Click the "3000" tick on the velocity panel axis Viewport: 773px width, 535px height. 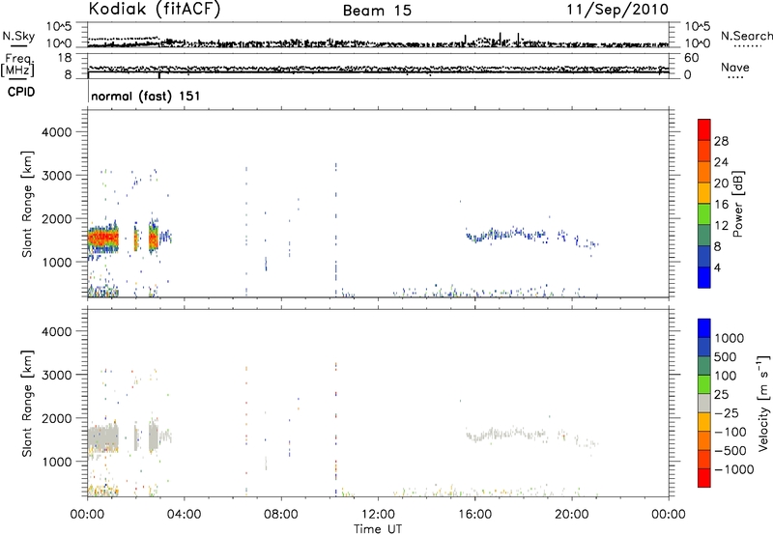pyautogui.click(x=57, y=375)
